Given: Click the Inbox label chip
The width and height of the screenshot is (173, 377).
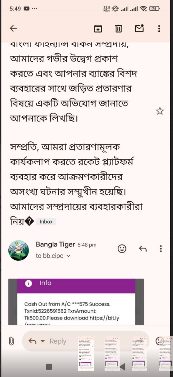Looking at the screenshot, I should coord(46,222).
